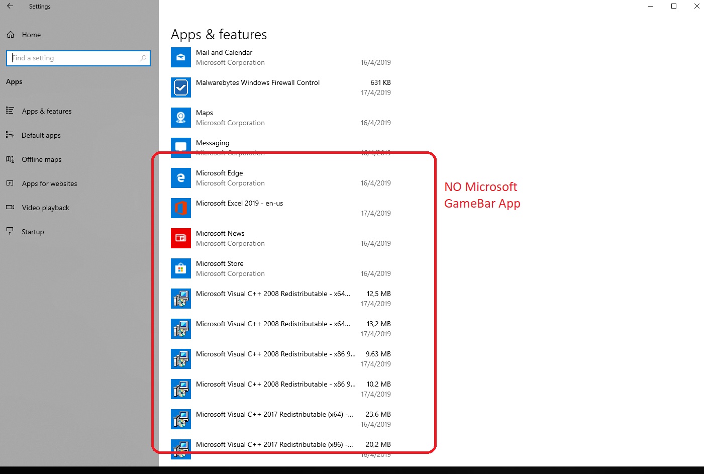Select Malwarebytes Windows Firewall Control entry

coord(281,87)
